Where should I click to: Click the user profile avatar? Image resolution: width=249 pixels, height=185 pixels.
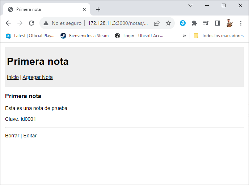pyautogui.click(x=229, y=23)
